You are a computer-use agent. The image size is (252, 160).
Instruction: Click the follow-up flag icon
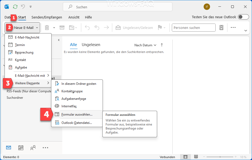point(160,28)
